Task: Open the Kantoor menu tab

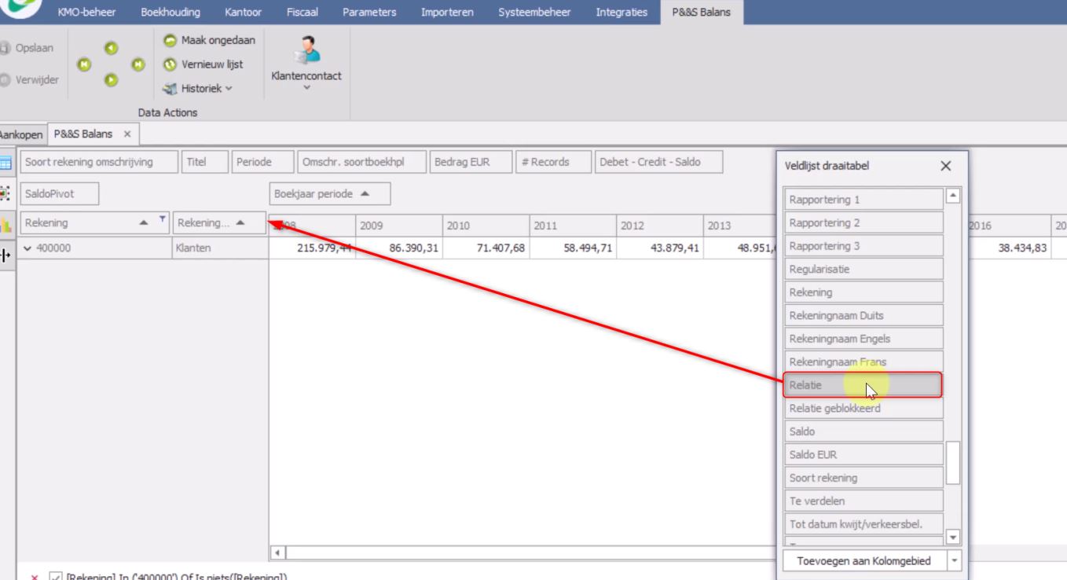Action: 243,12
